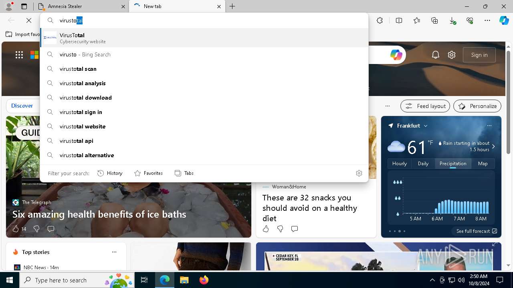Stop loading the page
Viewport: 513px width, 288px height.
29,20
